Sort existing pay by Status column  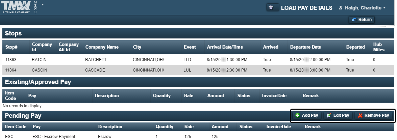coord(244,95)
